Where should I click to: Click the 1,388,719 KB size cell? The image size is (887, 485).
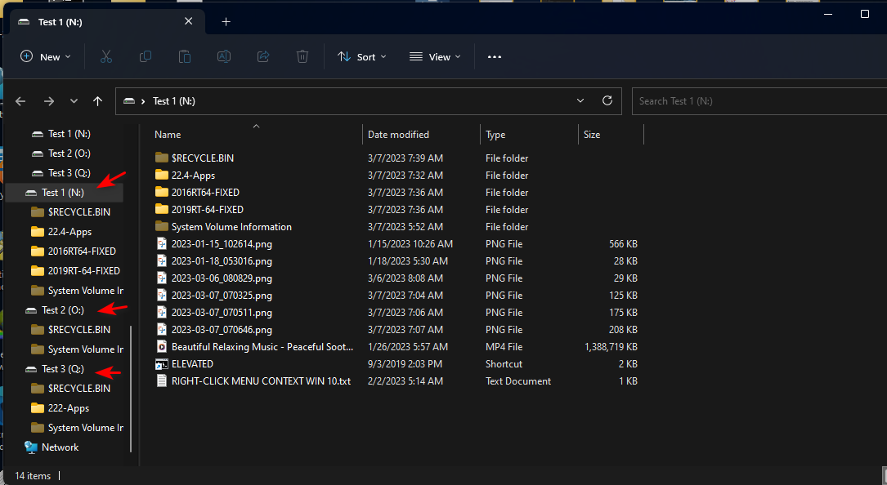pyautogui.click(x=611, y=347)
